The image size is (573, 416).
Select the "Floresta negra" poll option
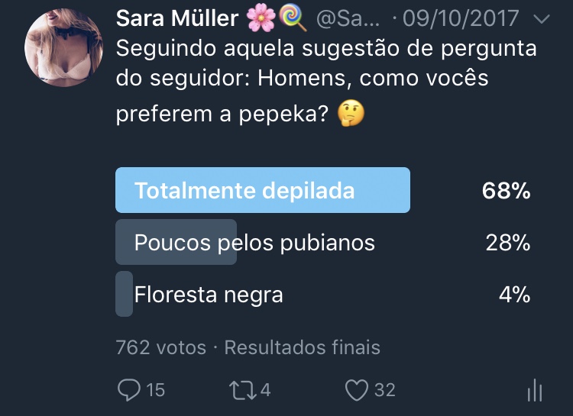209,294
